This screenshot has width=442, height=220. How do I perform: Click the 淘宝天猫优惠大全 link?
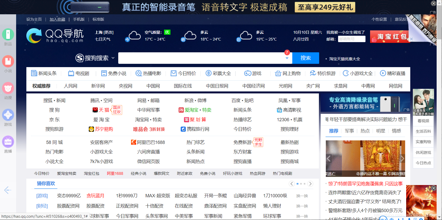pos(344,59)
